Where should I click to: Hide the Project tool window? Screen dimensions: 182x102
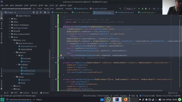[x=48, y=12]
